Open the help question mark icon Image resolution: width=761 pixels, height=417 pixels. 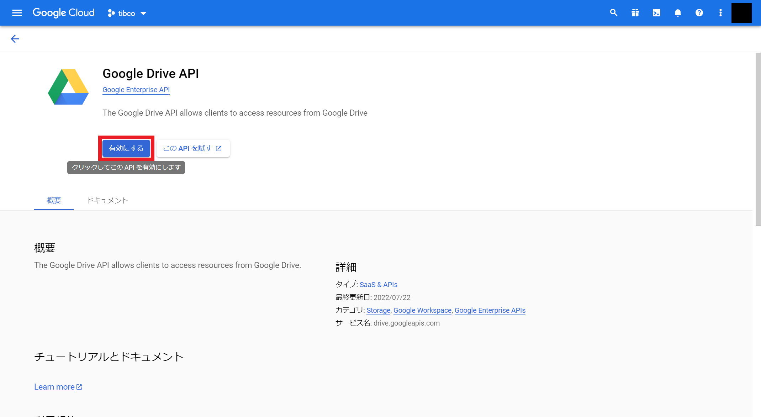pyautogui.click(x=699, y=13)
